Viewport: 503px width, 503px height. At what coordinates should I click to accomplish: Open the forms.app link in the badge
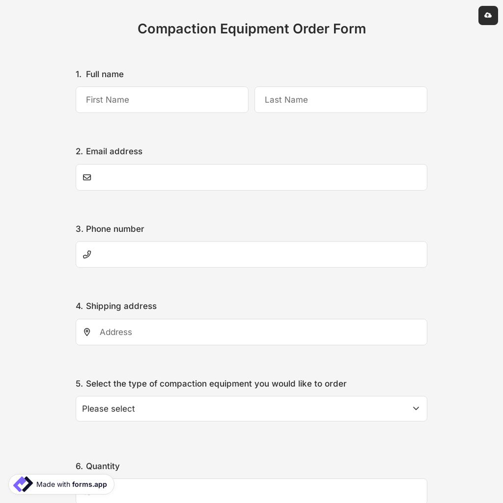[90, 484]
